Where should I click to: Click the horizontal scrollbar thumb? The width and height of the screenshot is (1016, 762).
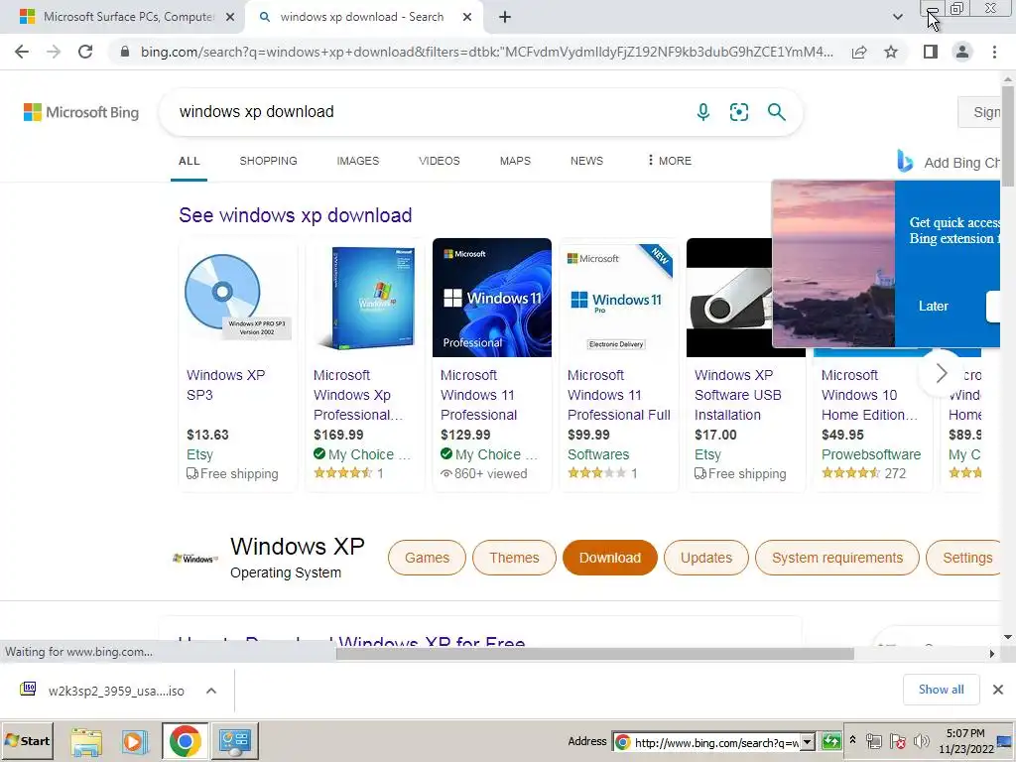pos(595,654)
